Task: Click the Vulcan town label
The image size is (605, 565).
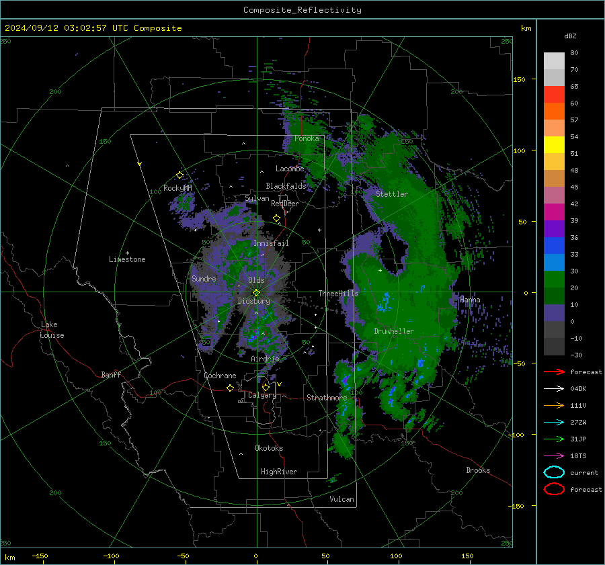Action: click(x=341, y=499)
